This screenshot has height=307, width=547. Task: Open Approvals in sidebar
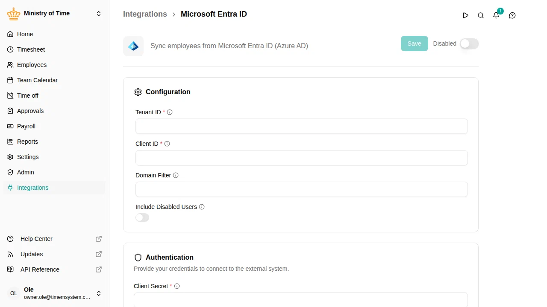[x=54, y=111]
